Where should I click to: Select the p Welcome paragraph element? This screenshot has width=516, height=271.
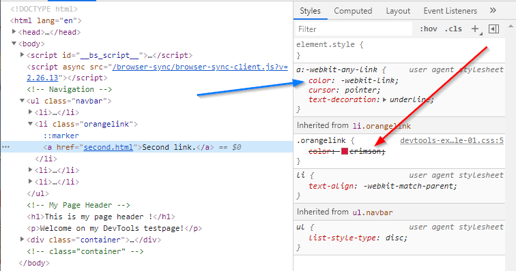pyautogui.click(x=114, y=228)
